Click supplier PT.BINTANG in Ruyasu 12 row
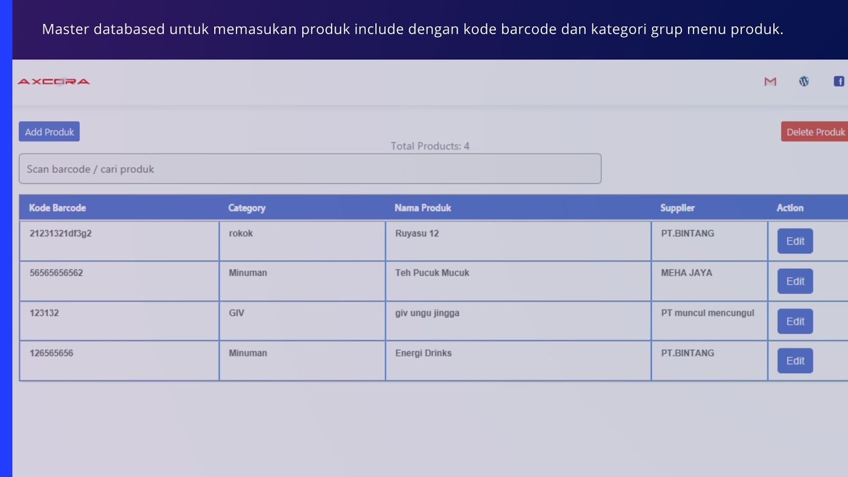Image resolution: width=848 pixels, height=477 pixels. click(687, 233)
